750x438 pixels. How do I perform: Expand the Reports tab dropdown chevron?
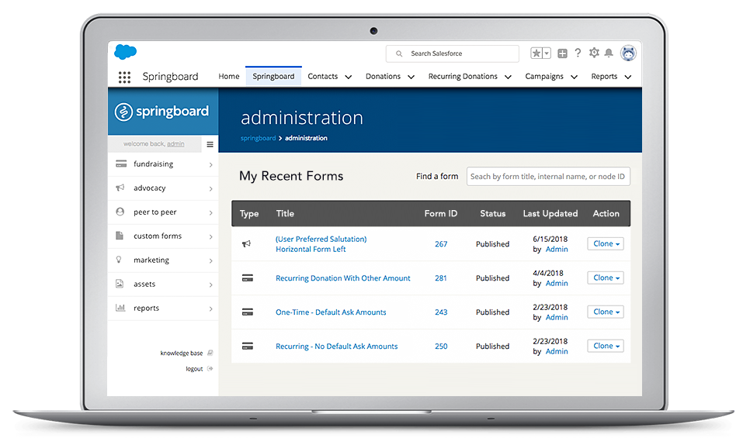[x=628, y=77]
